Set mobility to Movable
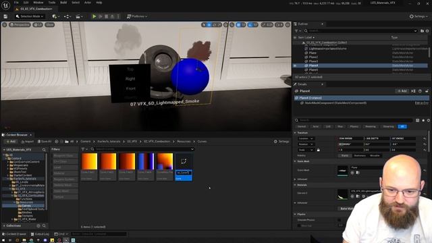432x243 pixels. [375, 156]
